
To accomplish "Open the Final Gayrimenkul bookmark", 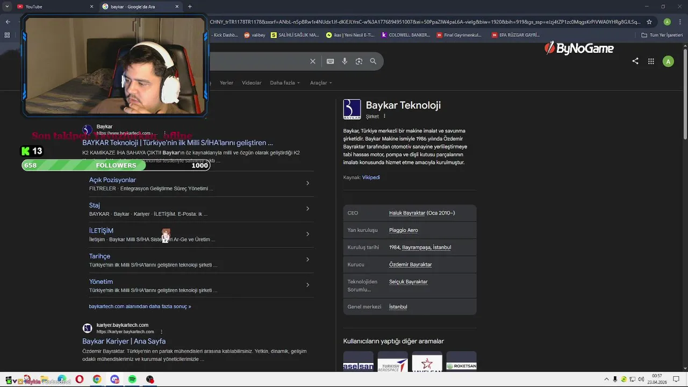I will pos(459,35).
